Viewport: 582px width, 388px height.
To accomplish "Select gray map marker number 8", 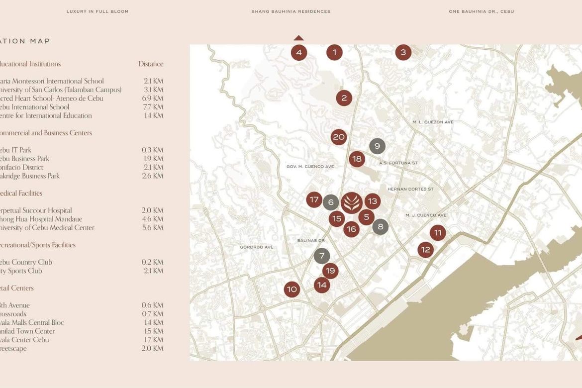I will click(x=380, y=226).
